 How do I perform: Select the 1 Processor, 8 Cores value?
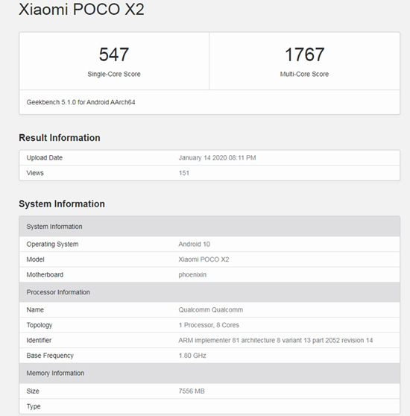209,325
